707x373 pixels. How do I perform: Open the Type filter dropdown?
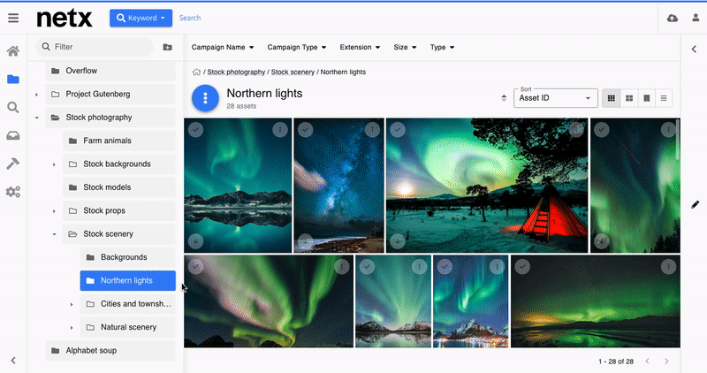pyautogui.click(x=442, y=47)
